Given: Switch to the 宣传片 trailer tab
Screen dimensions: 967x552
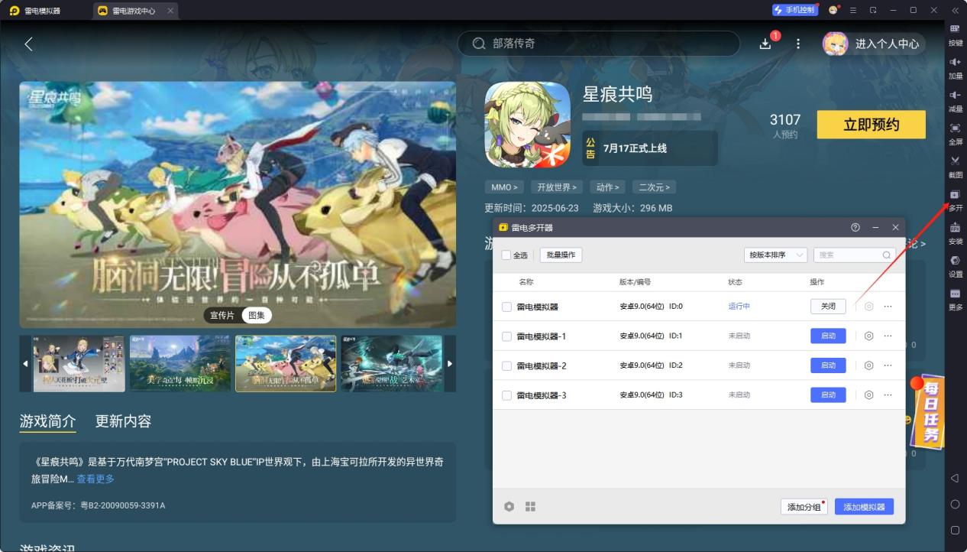Looking at the screenshot, I should coord(222,315).
